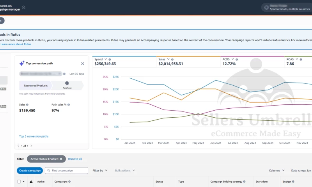
Task: Click the Create campaign button
Action: point(30,171)
